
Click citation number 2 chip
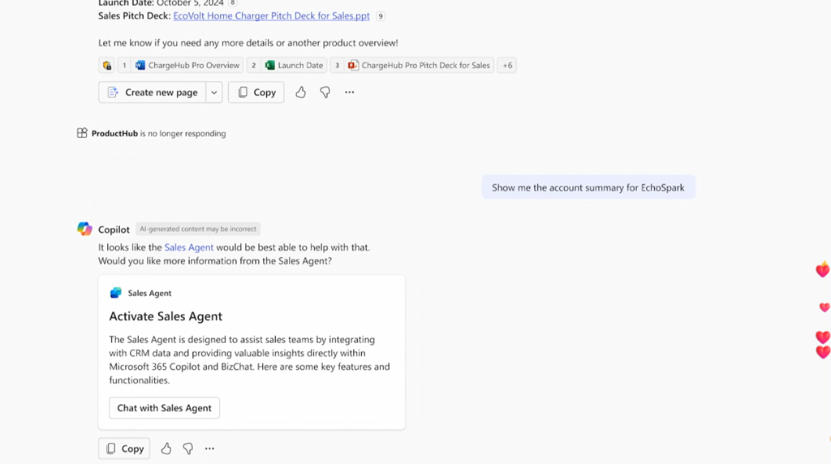253,65
